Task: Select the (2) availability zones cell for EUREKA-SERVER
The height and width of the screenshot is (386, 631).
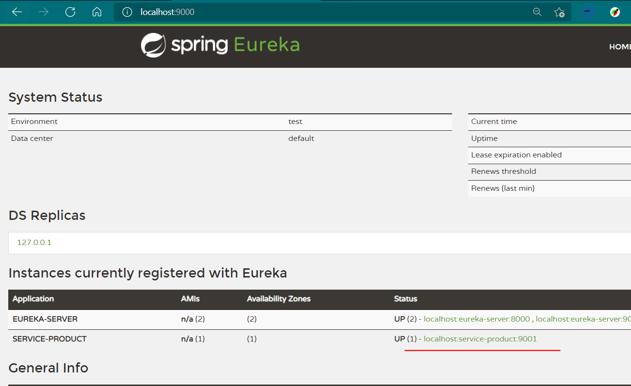Action: click(x=252, y=319)
